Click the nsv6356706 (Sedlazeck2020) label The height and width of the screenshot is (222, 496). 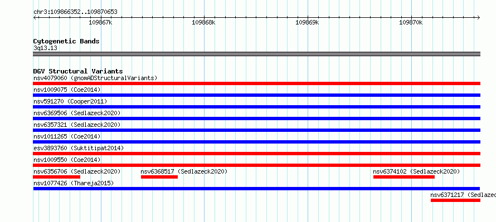(x=77, y=171)
